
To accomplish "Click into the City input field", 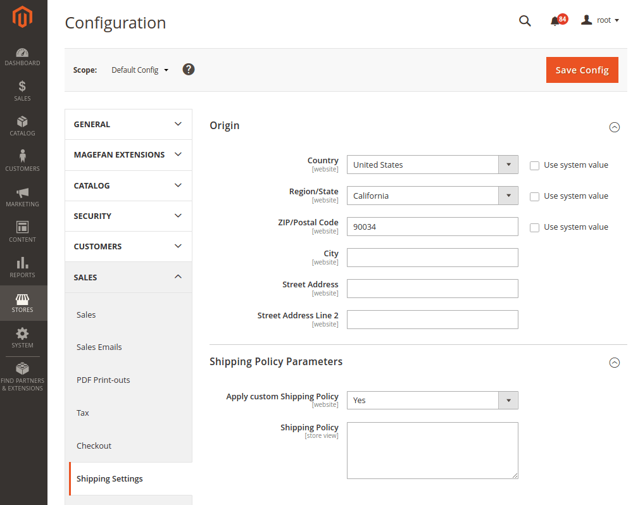I will 432,258.
